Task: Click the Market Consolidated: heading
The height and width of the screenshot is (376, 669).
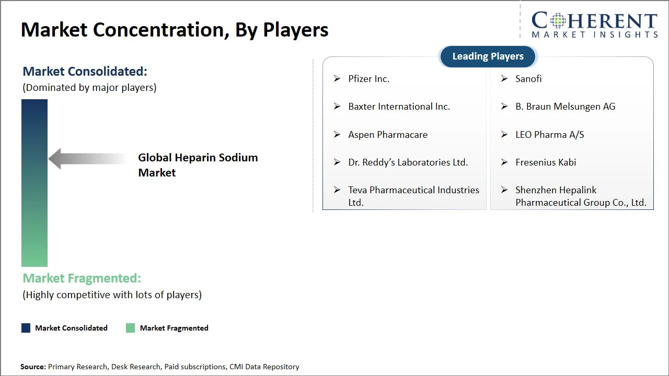Action: [85, 72]
